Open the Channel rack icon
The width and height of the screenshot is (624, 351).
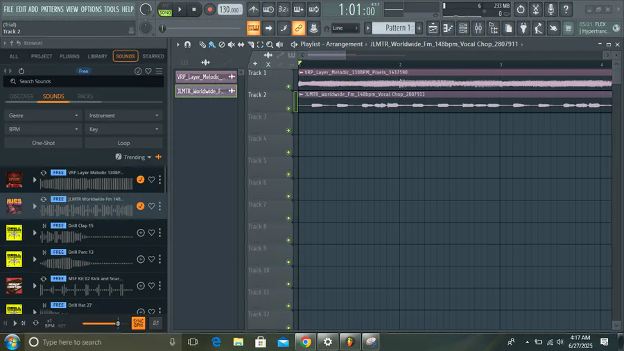coord(463,28)
